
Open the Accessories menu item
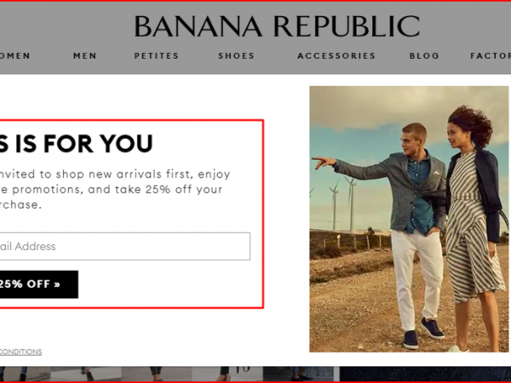[x=336, y=55]
